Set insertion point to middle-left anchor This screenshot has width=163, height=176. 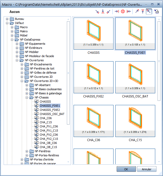(x=129, y=11)
